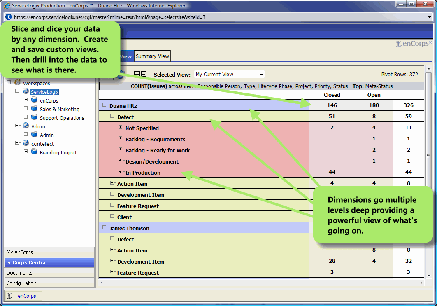Click the ServiceLogix globe icon
This screenshot has width=437, height=306.
(26, 91)
